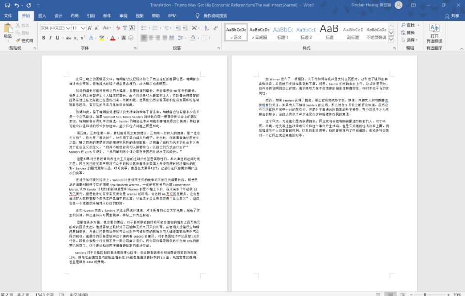Click the Decrease Indent icon
Screen dimensions: 465x296
(x=178, y=28)
